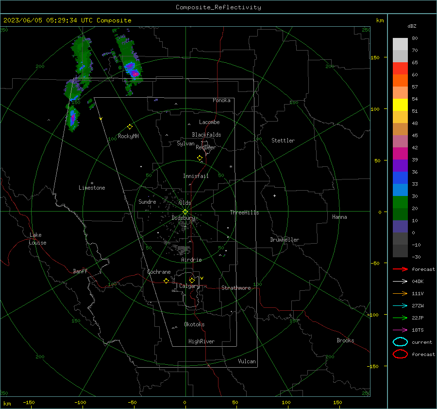Select the 0 dBZ purple swatch
The width and height of the screenshot is (437, 409).
click(x=400, y=227)
